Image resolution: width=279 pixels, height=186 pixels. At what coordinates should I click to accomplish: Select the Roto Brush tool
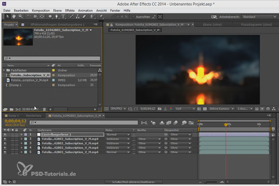(x=93, y=17)
